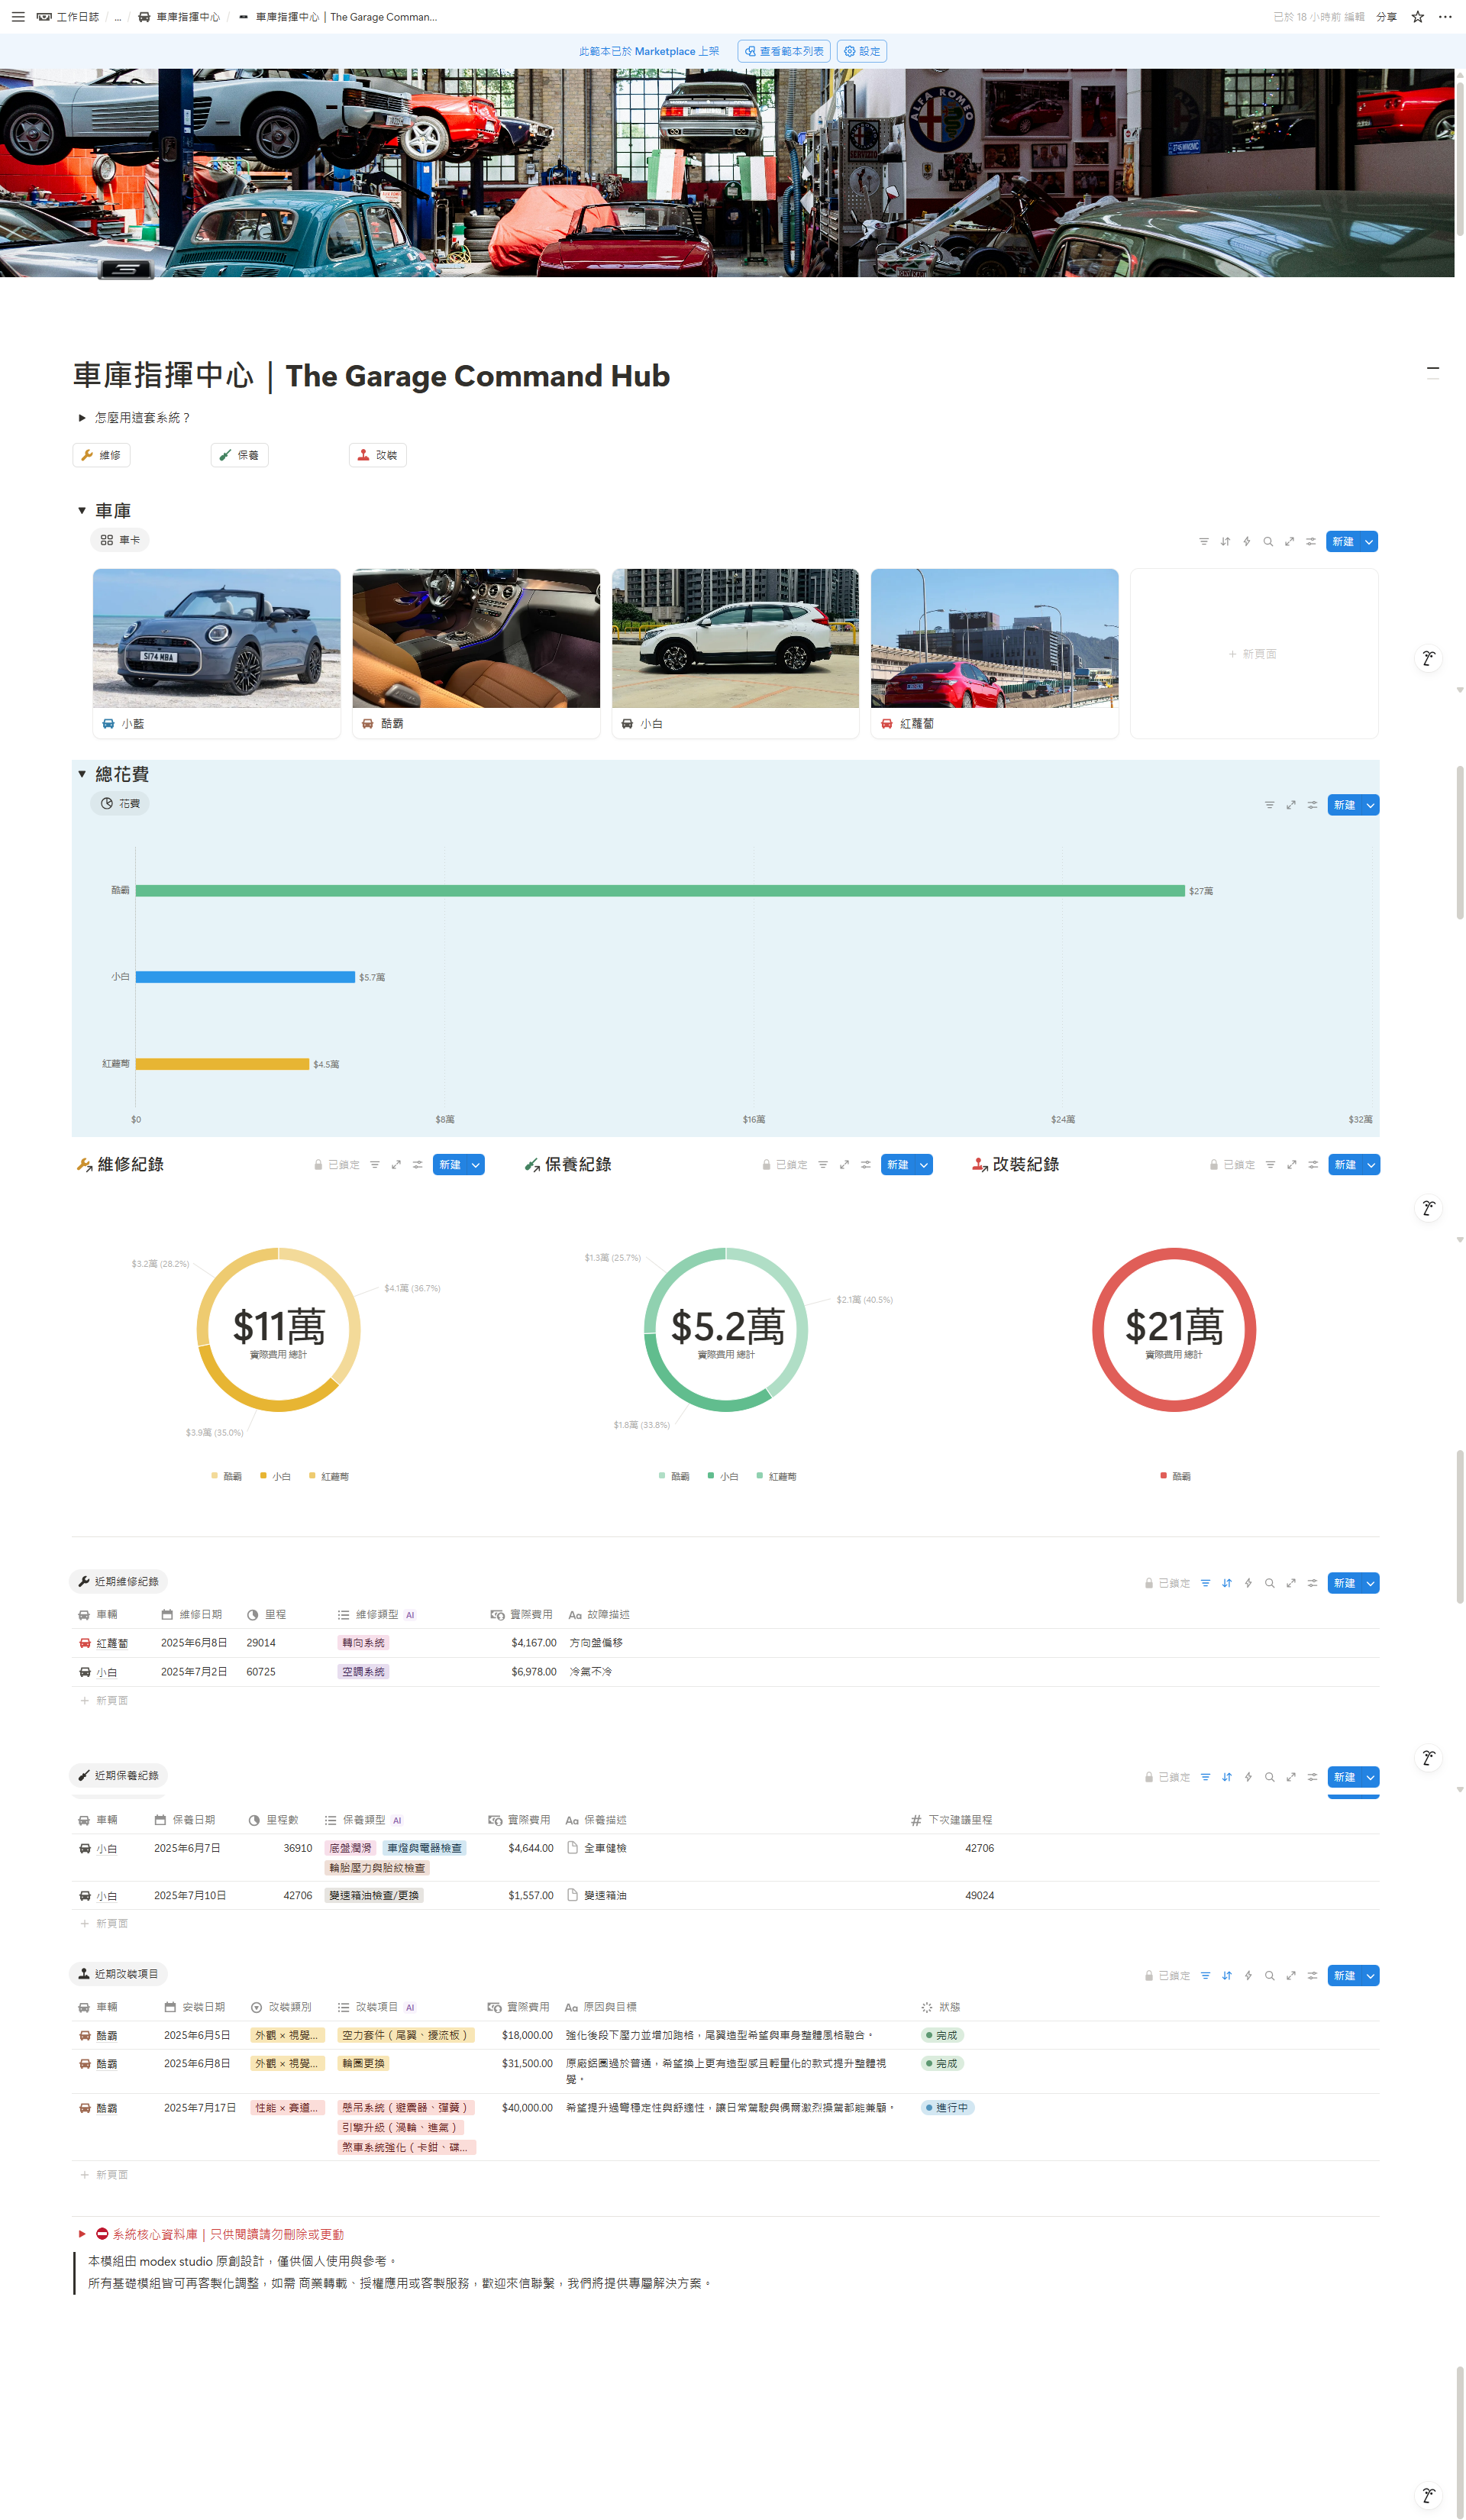
Task: Select the 近期改裝項目 view tab
Action: tap(118, 1975)
